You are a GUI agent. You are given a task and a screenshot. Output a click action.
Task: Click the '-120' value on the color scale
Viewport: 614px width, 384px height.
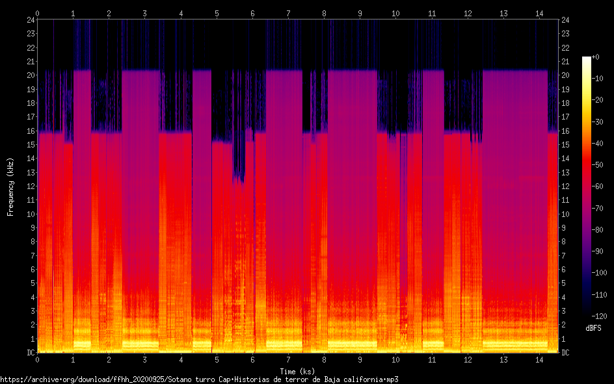599,316
